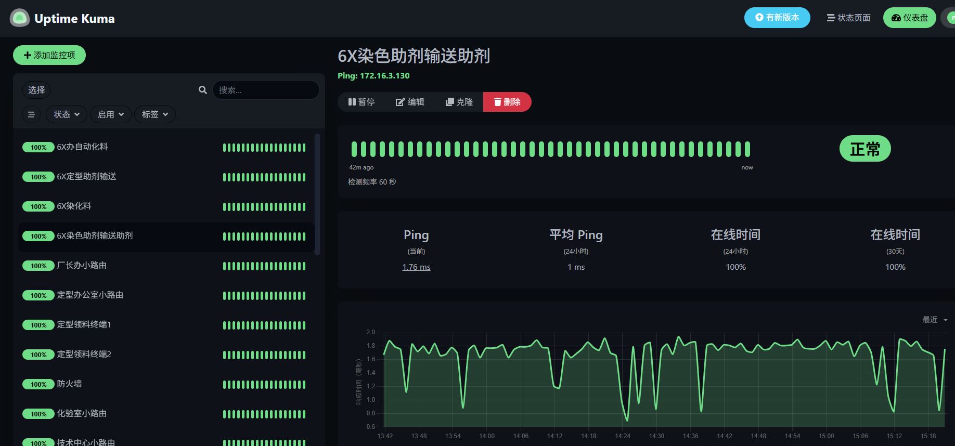This screenshot has width=955, height=446.
Task: Go to 状态页面 in top navigation
Action: 848,18
